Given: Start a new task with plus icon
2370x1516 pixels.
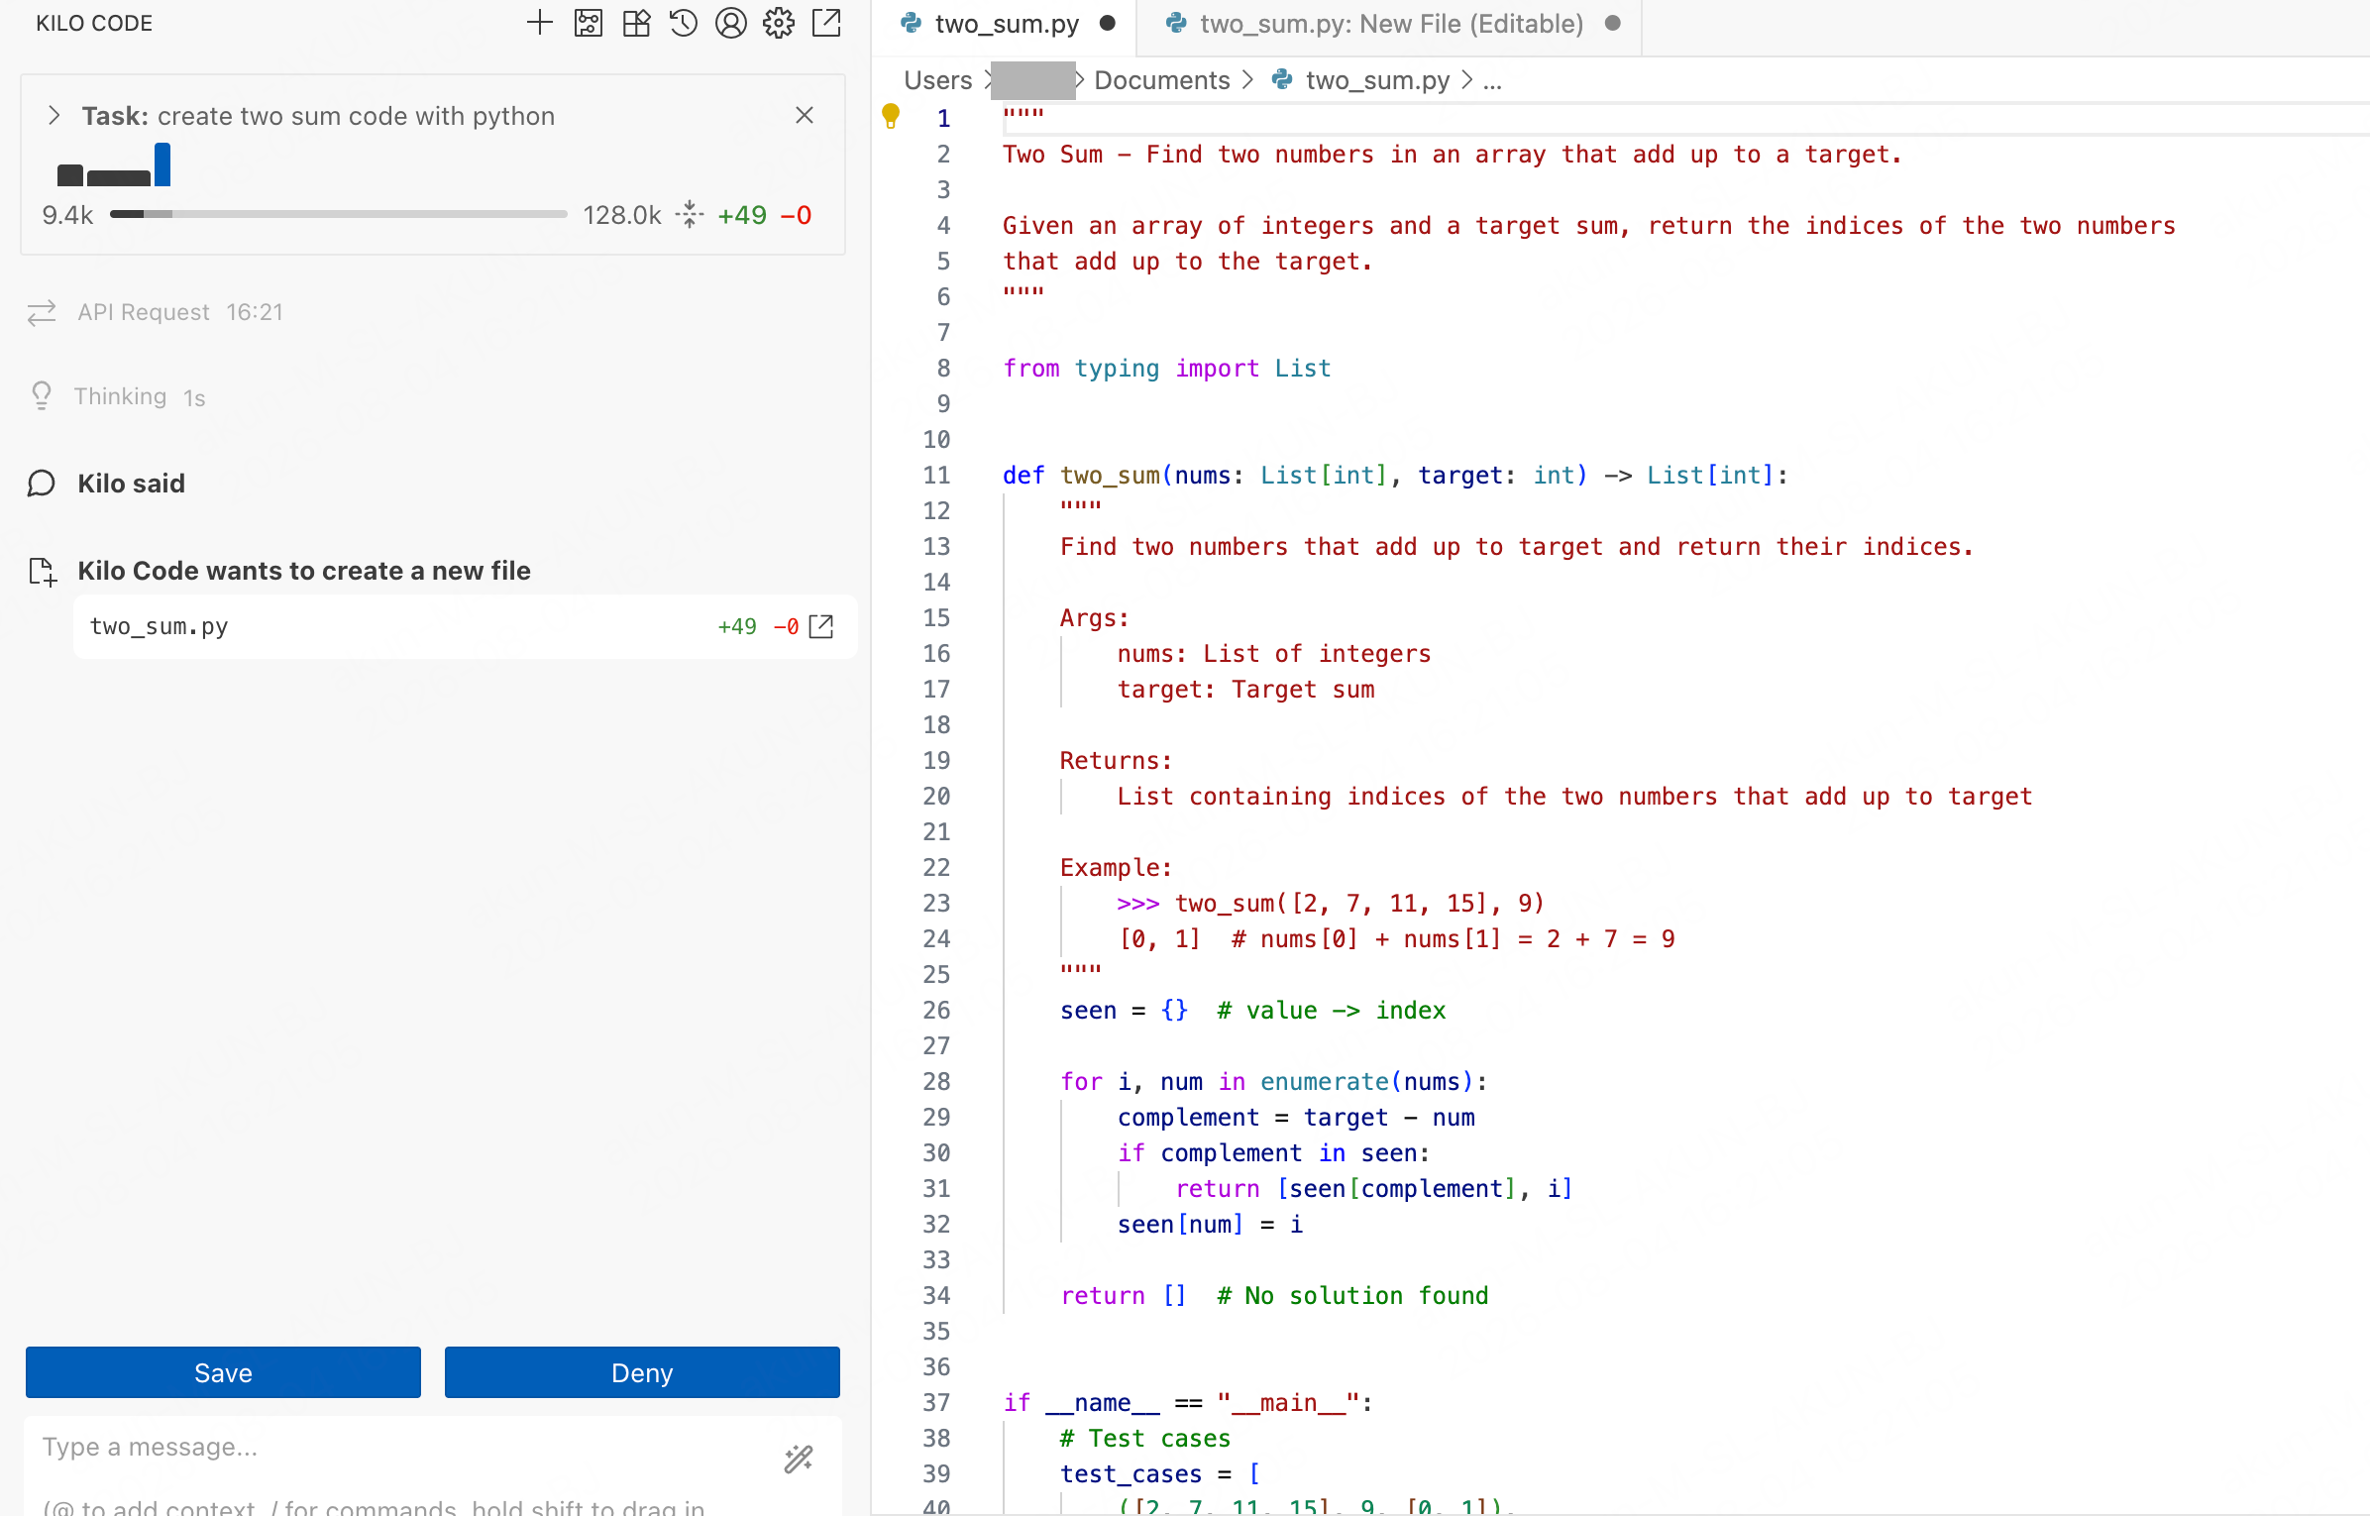Looking at the screenshot, I should (x=539, y=23).
